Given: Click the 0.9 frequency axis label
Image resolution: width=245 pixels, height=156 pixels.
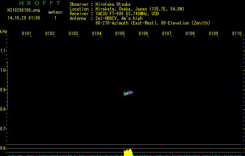Looking at the screenshot, I should pyautogui.click(x=3, y=90).
